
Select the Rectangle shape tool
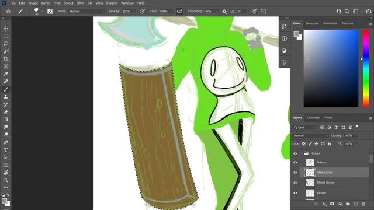click(x=6, y=165)
